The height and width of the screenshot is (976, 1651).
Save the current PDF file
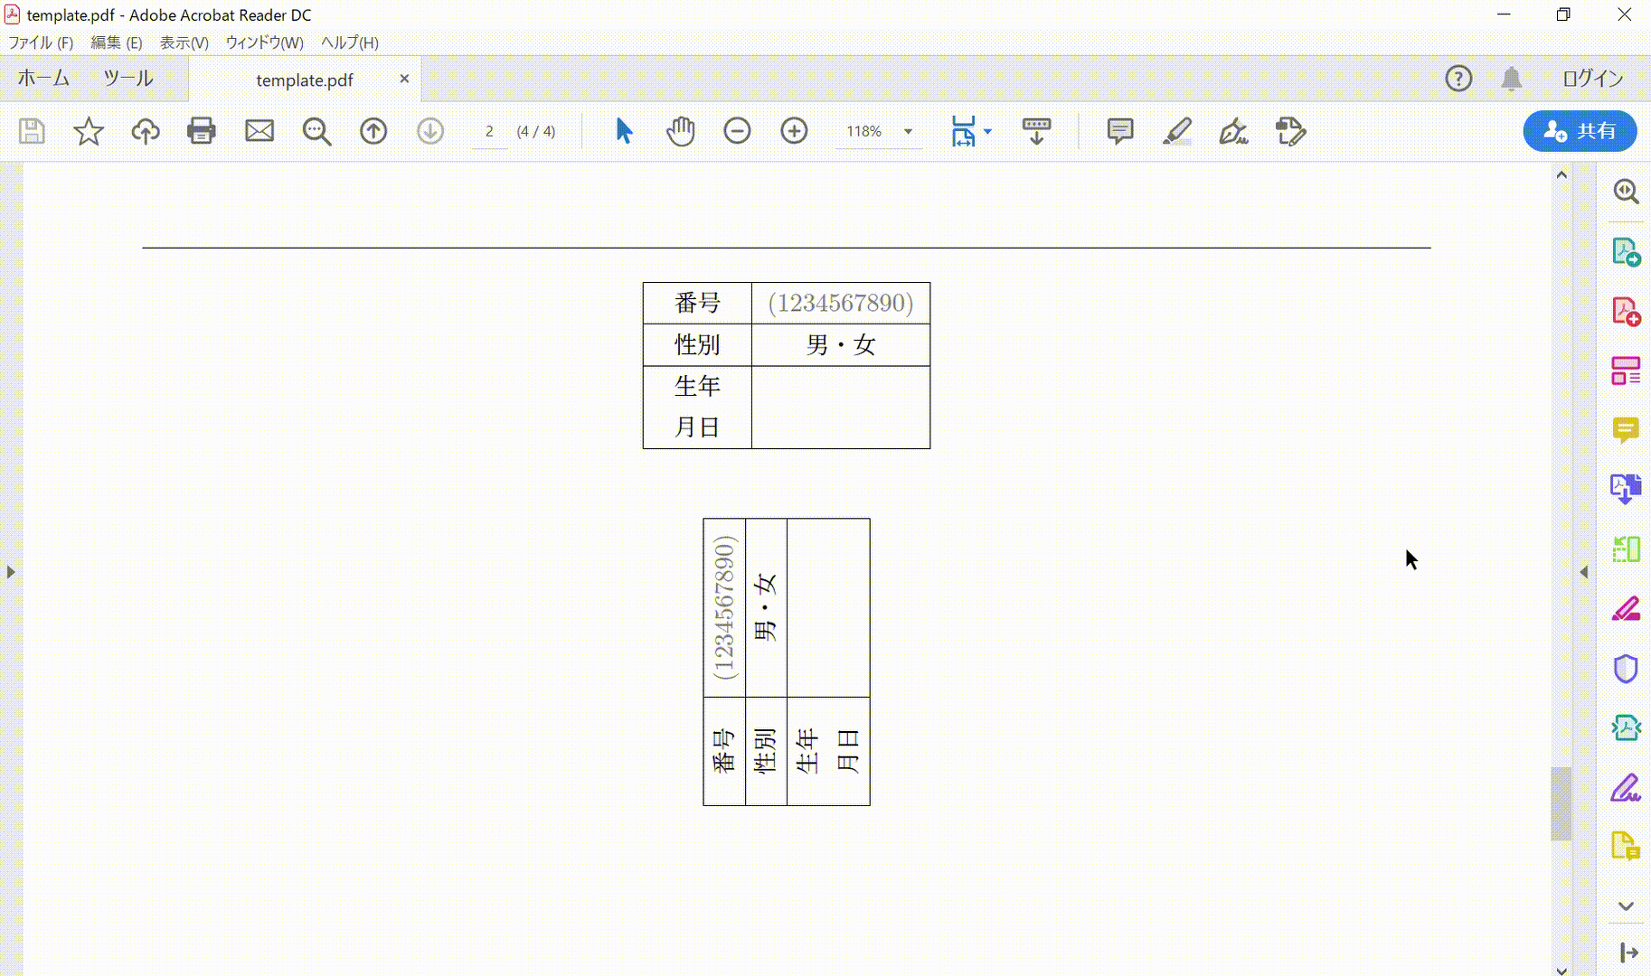(x=32, y=131)
